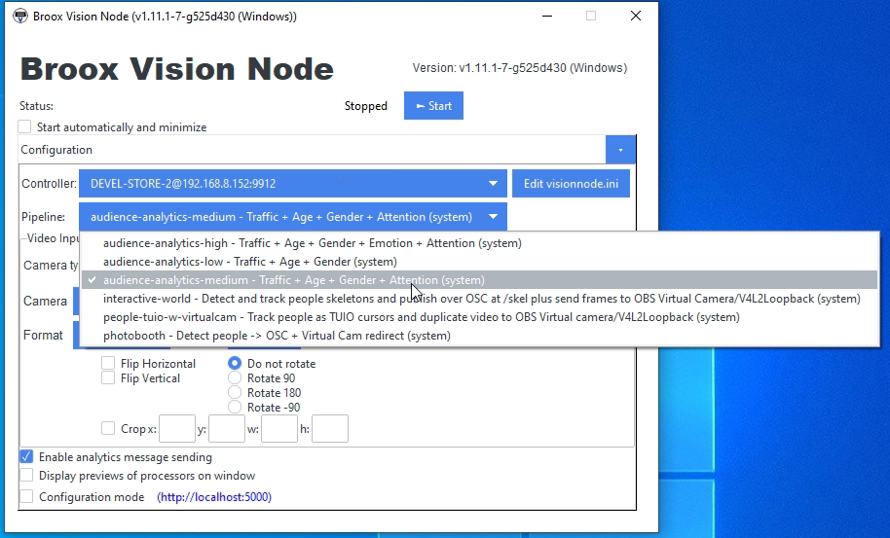Tick the Flip Vertical checkbox
Viewport: 890px width, 538px height.
point(108,377)
